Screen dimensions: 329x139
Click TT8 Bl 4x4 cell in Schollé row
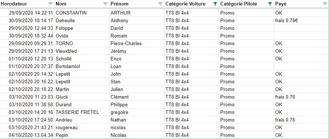pyautogui.click(x=192, y=59)
